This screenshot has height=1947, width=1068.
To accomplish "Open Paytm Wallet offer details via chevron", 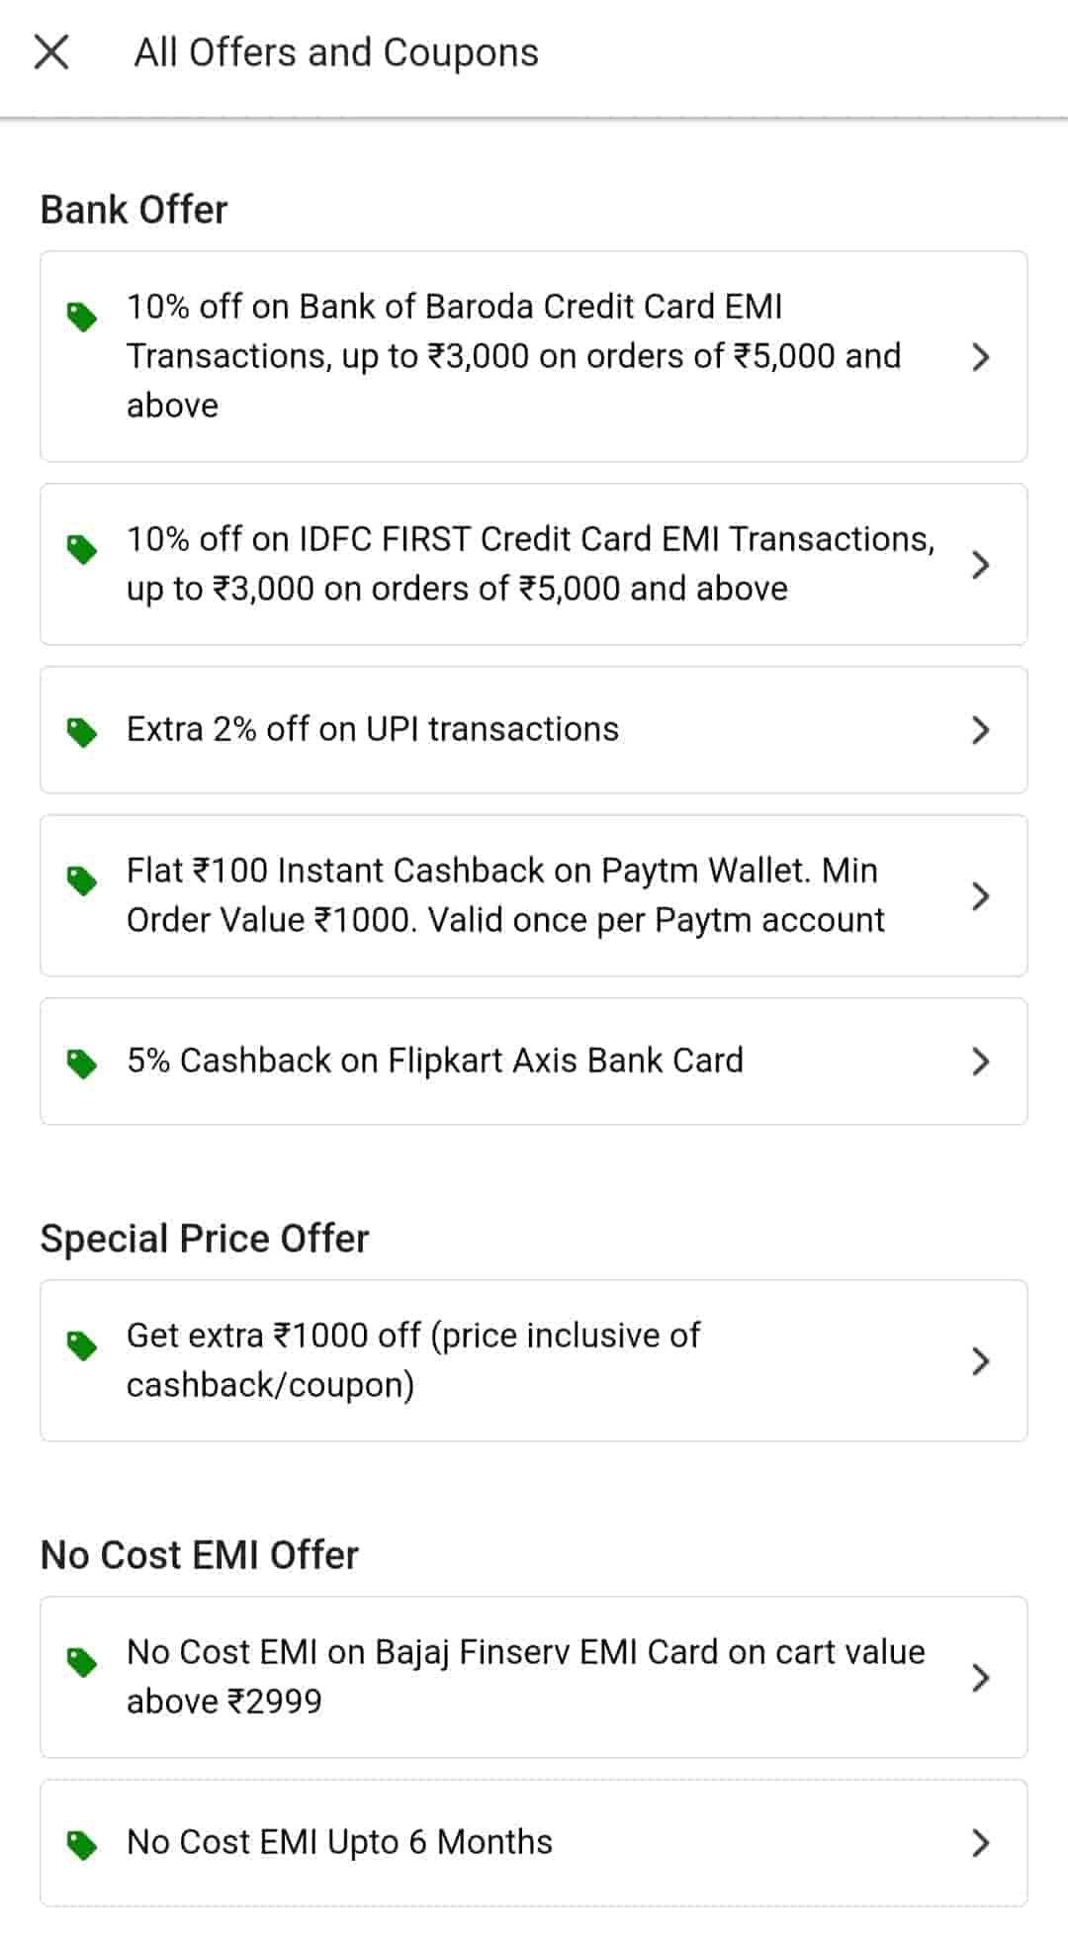I will (980, 896).
